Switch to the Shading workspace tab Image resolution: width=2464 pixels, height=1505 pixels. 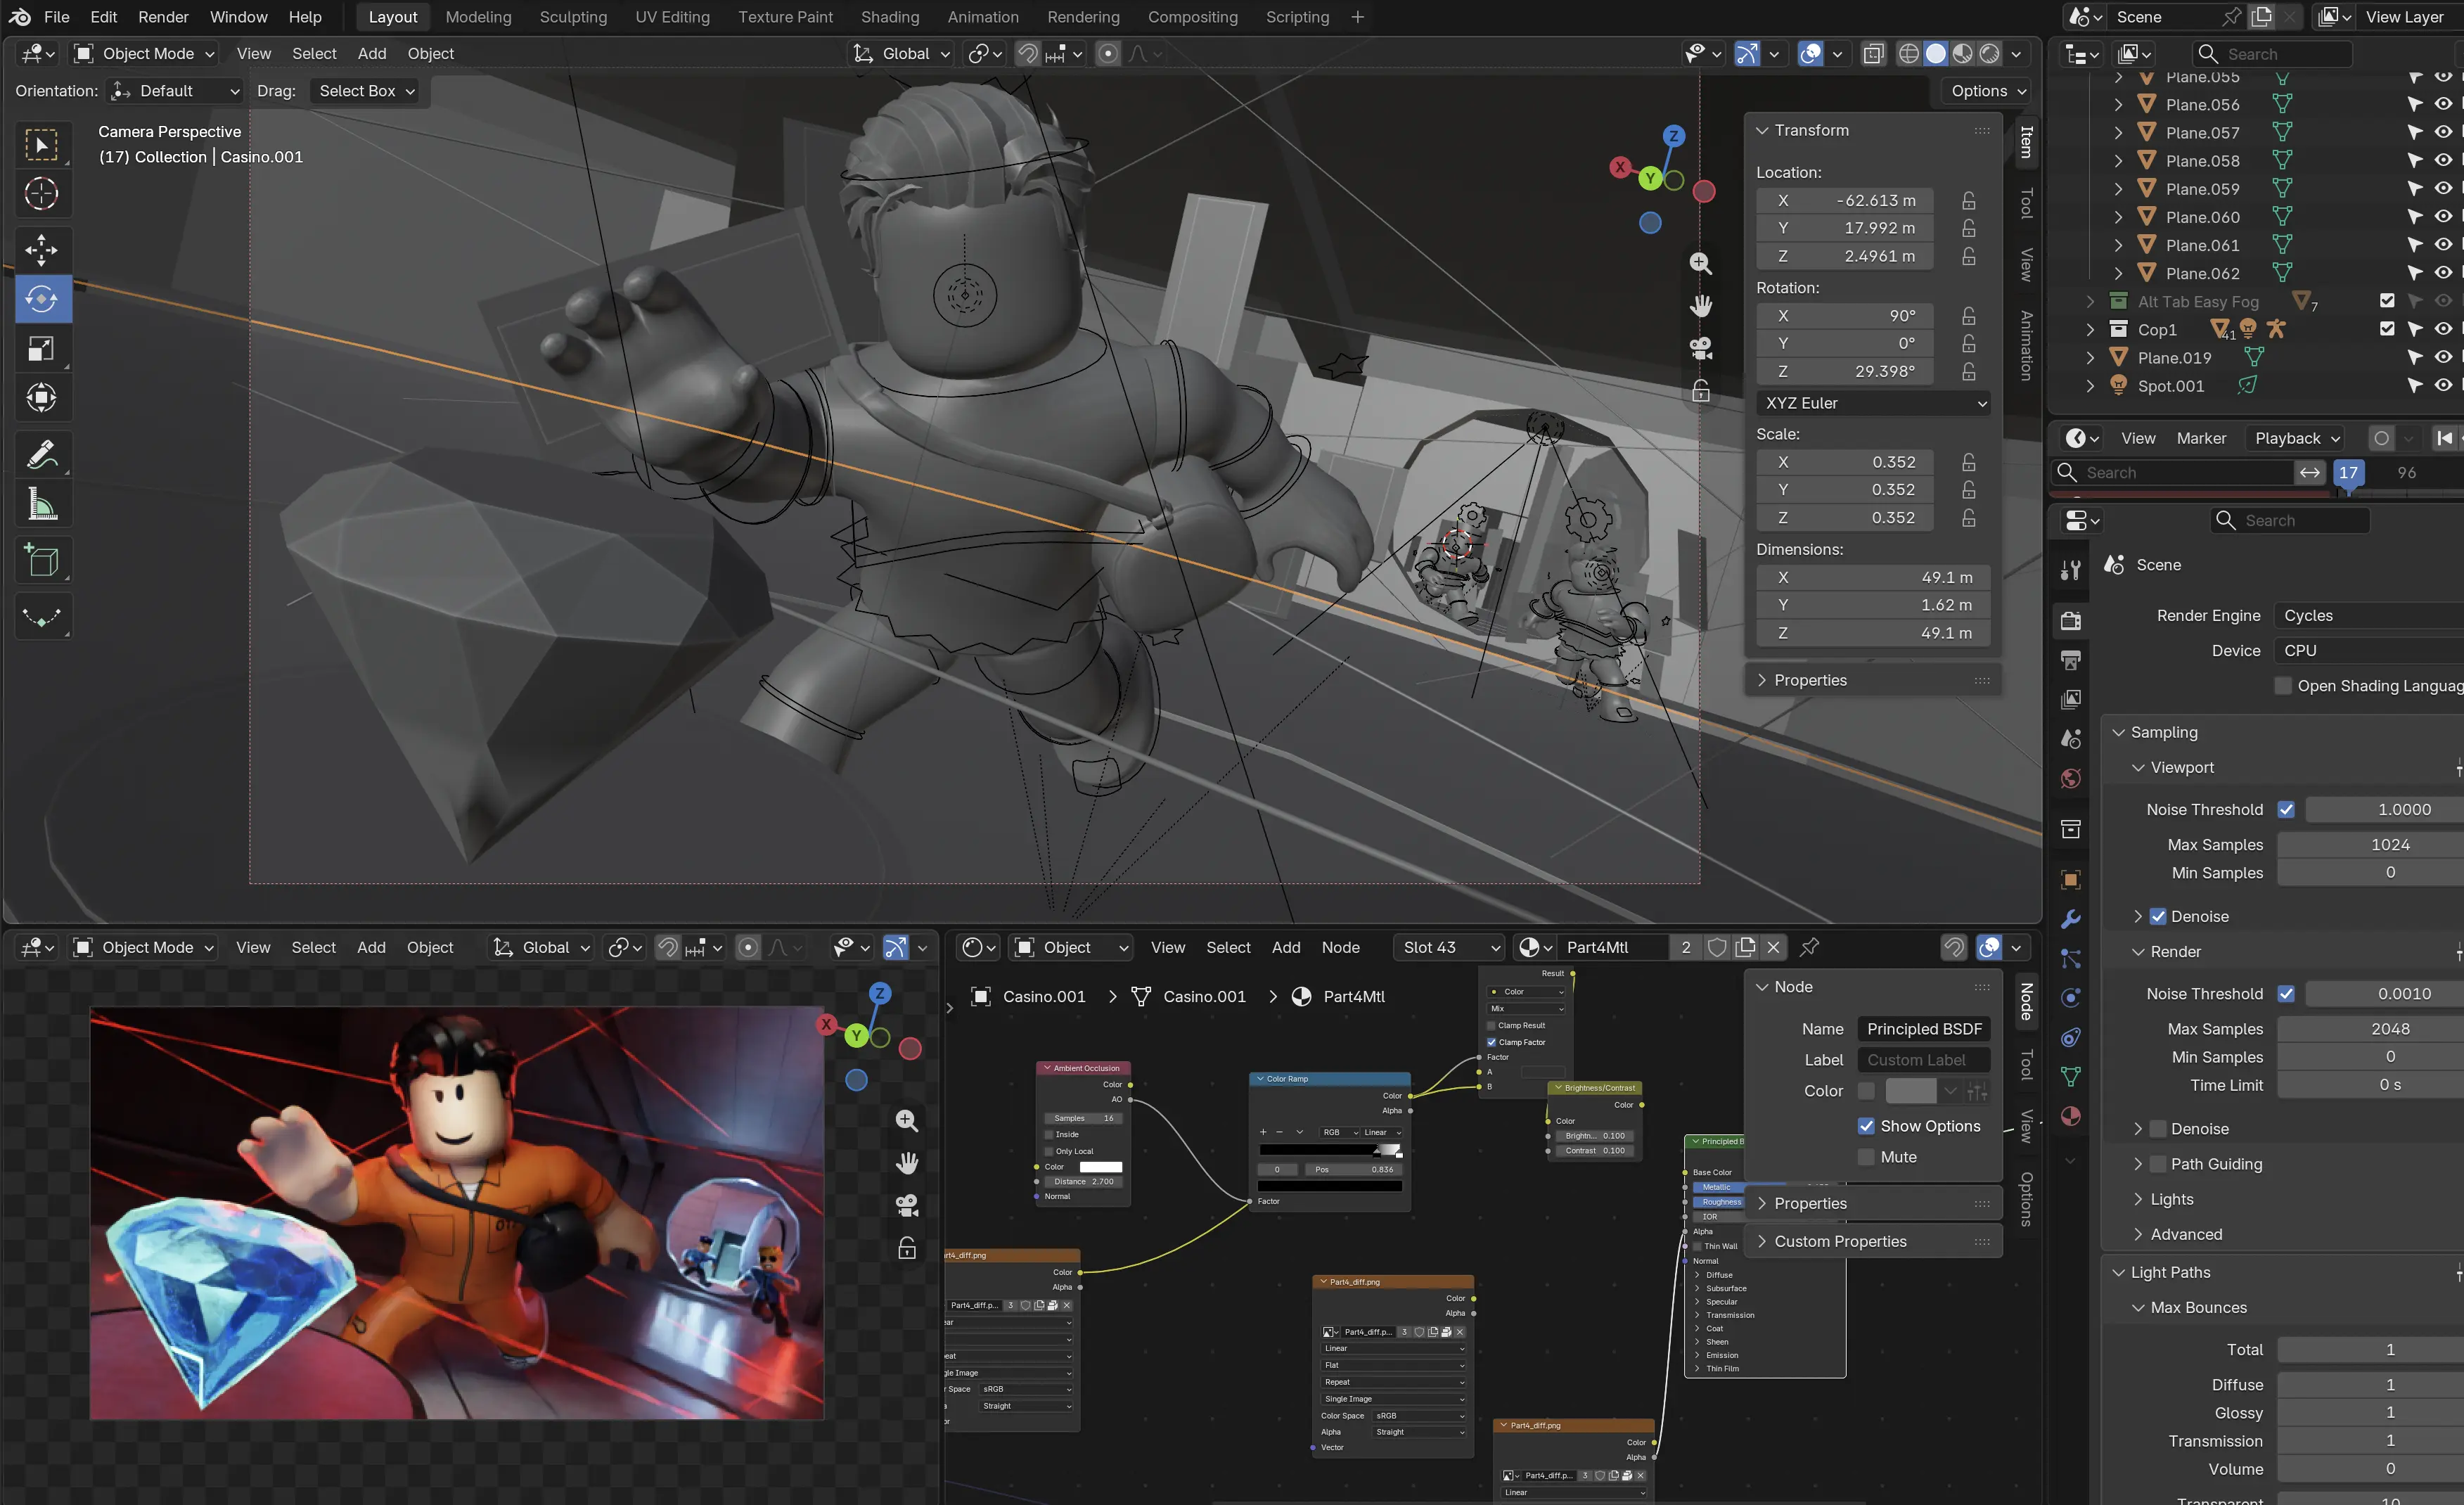889,17
